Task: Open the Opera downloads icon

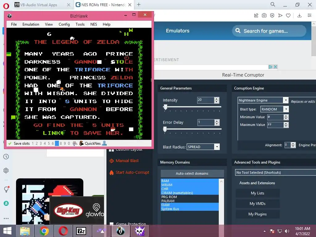Action: 299,15
